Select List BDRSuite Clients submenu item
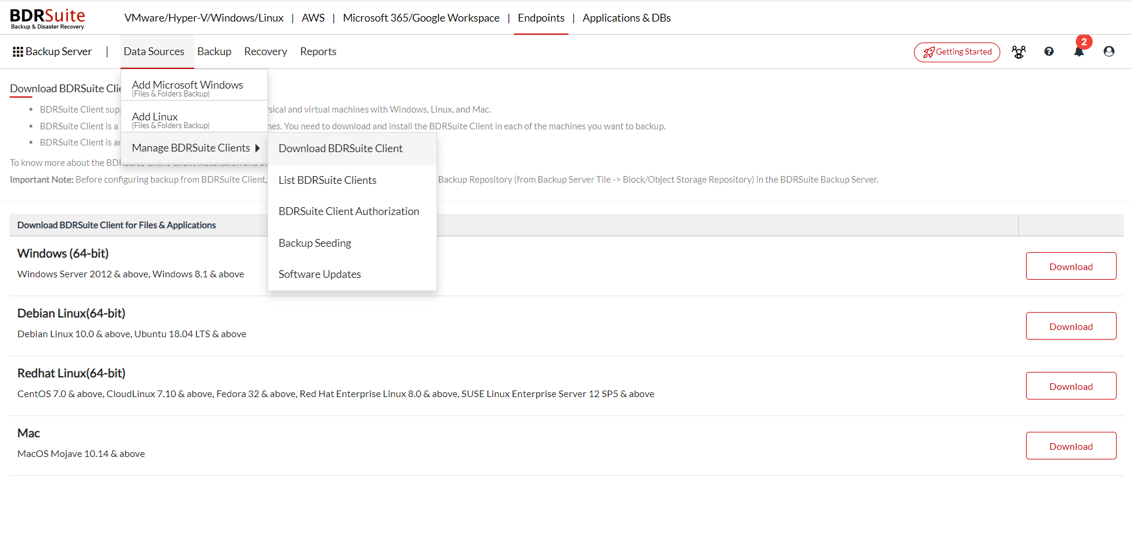Image resolution: width=1131 pixels, height=557 pixels. point(352,180)
